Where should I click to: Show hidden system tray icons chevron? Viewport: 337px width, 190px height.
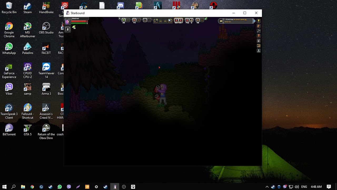[267, 187]
